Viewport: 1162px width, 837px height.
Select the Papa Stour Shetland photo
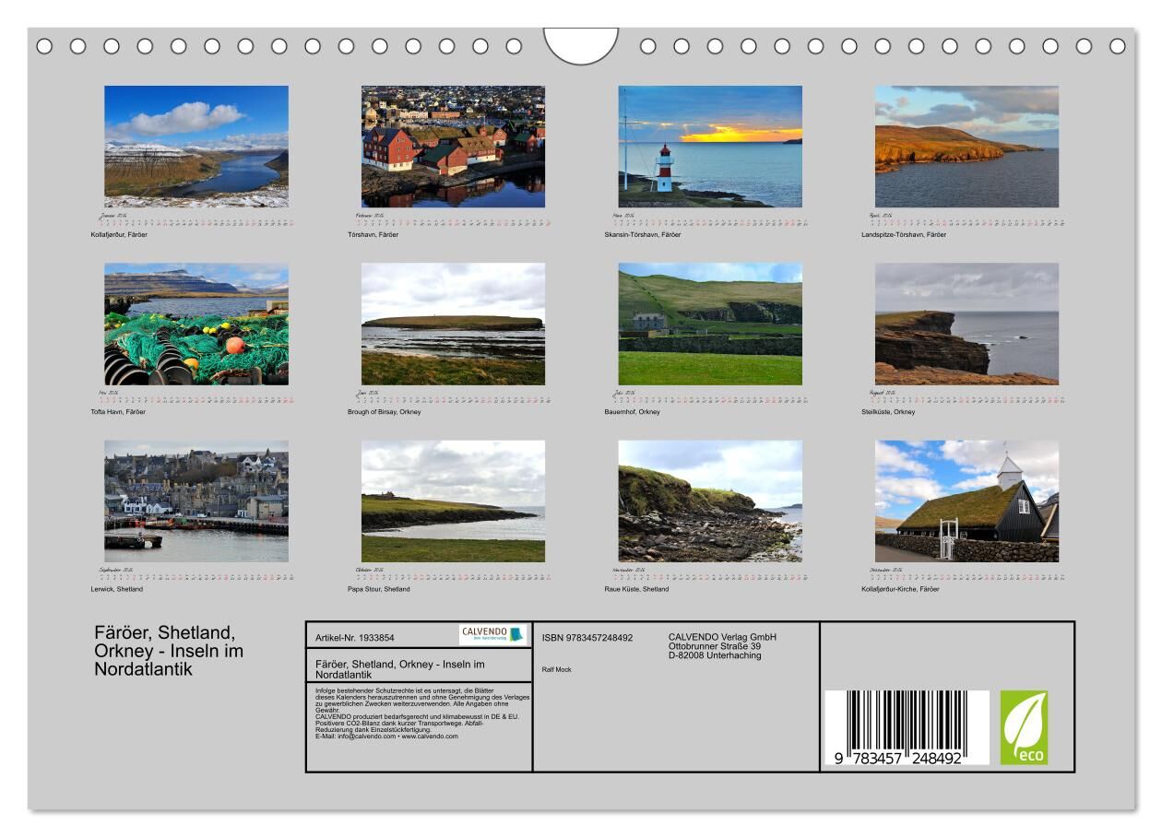click(453, 501)
